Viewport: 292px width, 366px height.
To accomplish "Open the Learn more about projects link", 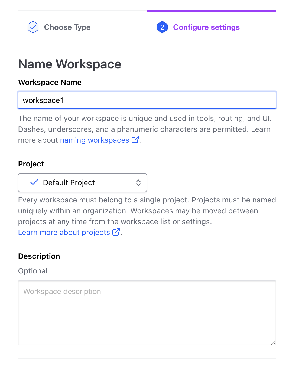I will tap(64, 233).
